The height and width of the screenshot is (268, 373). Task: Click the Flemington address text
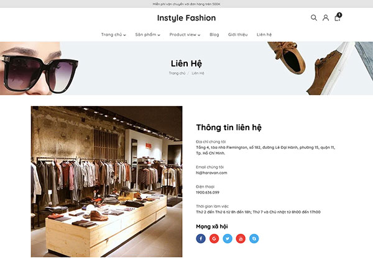265,150
